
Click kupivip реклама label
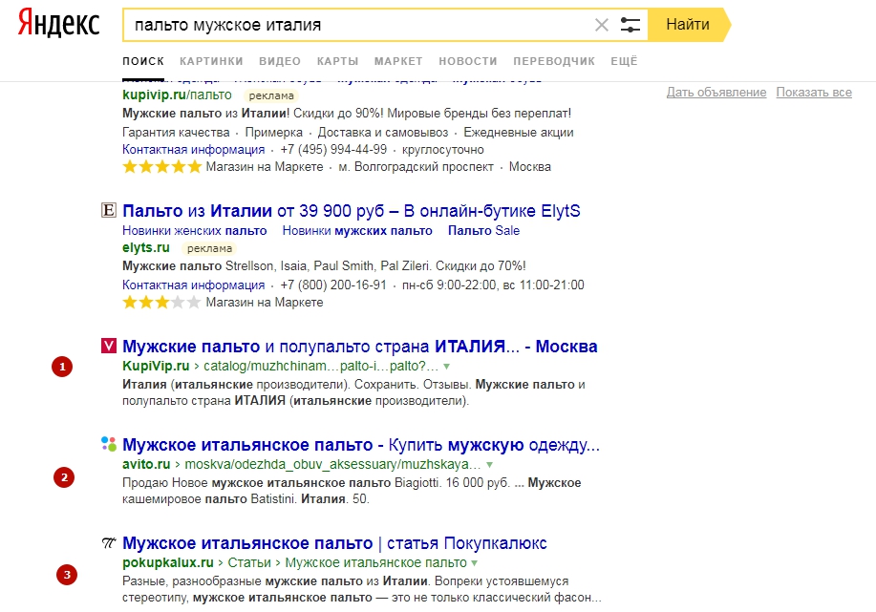coord(271,95)
